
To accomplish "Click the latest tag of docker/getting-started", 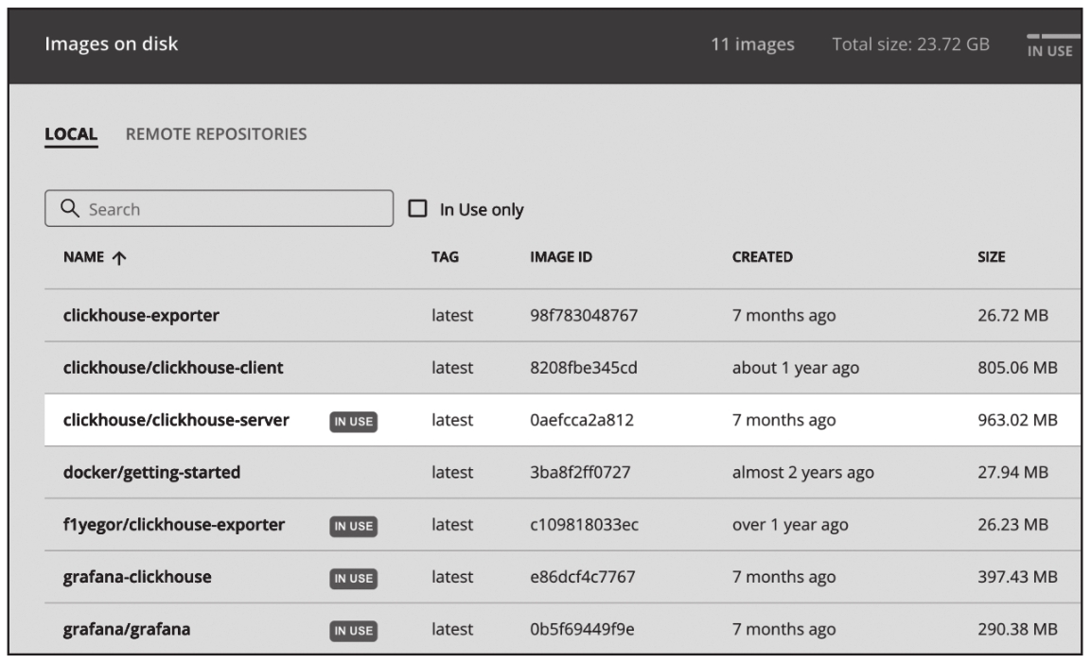I will (x=452, y=472).
